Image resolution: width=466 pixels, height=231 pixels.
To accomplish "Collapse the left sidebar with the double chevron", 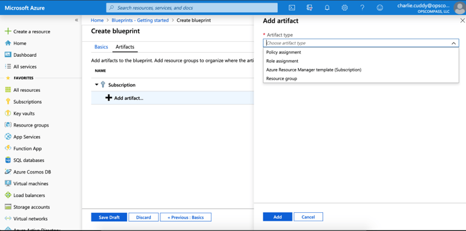I will coord(76,20).
